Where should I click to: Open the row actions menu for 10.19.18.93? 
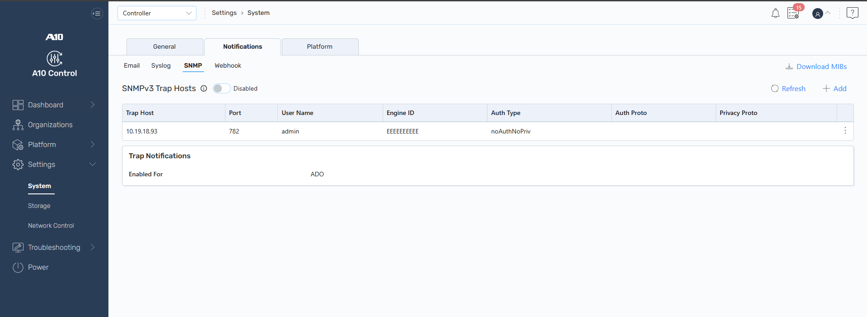(x=845, y=131)
